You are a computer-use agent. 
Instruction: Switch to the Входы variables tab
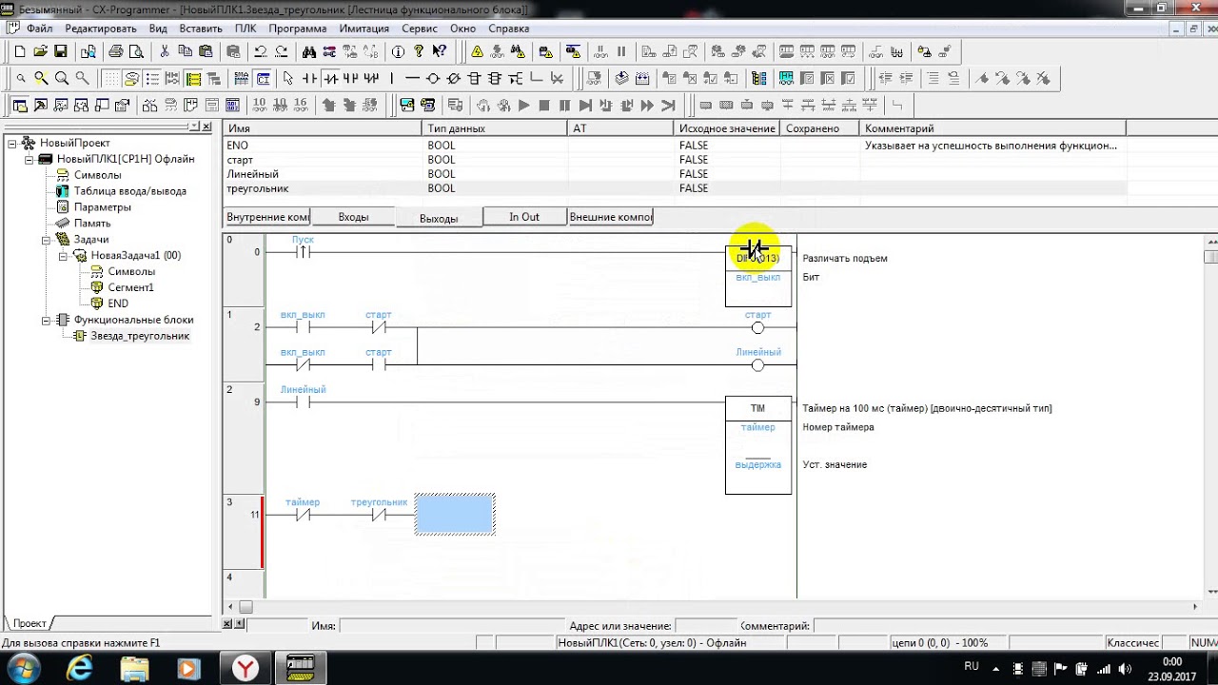353,217
